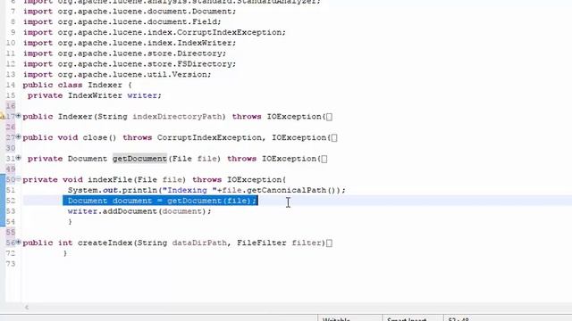Click 'import org.apache.lucene.document.Document;' line

(x=130, y=12)
